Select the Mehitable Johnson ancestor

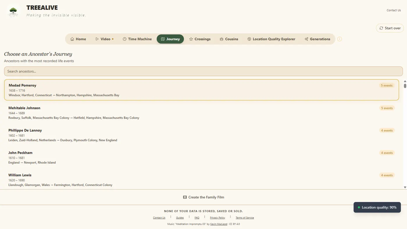(x=201, y=112)
